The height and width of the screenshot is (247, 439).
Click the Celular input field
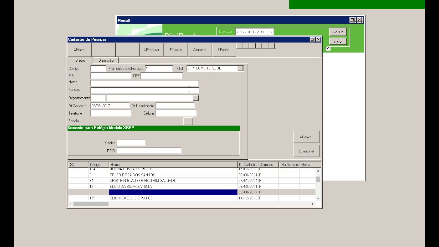(x=176, y=113)
